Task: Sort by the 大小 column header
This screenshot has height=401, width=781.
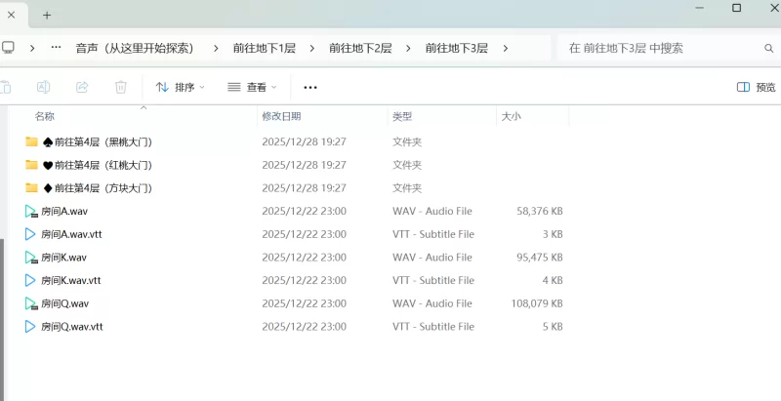Action: coord(511,116)
